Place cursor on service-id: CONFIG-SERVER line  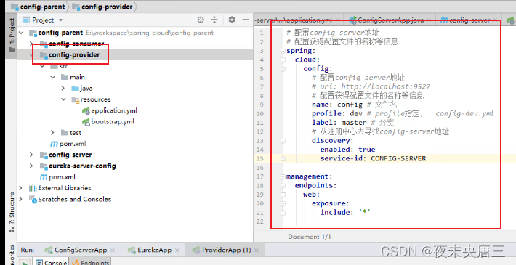click(x=373, y=158)
